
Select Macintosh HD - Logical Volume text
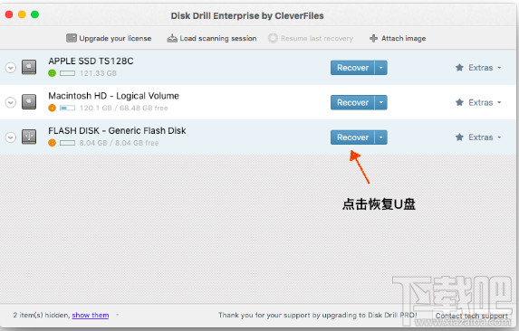[x=114, y=96]
